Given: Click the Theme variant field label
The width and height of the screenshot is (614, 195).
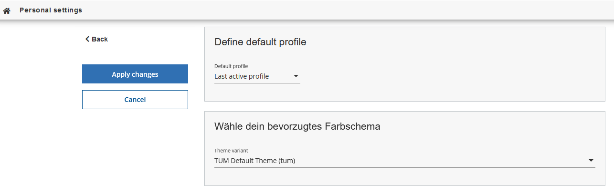Looking at the screenshot, I should click(x=231, y=151).
